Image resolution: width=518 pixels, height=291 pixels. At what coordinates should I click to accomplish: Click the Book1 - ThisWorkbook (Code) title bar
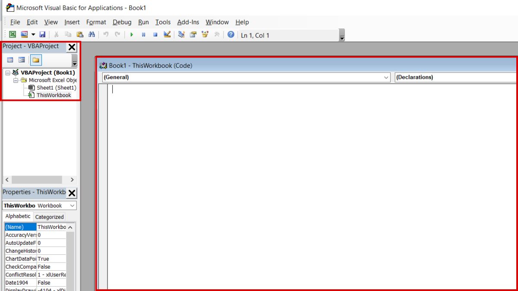tap(306, 66)
